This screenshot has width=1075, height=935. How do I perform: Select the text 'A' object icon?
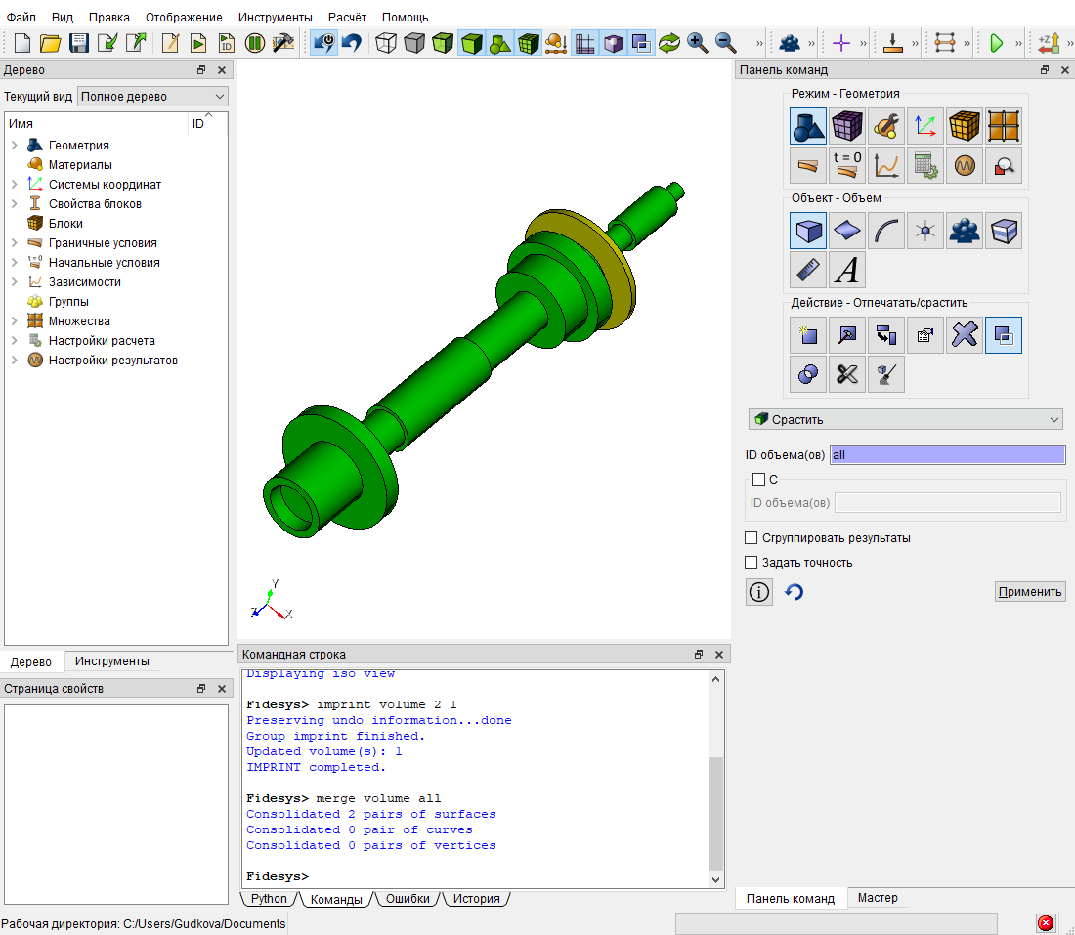pos(846,270)
